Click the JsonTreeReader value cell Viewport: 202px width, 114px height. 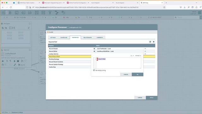click(x=120, y=48)
